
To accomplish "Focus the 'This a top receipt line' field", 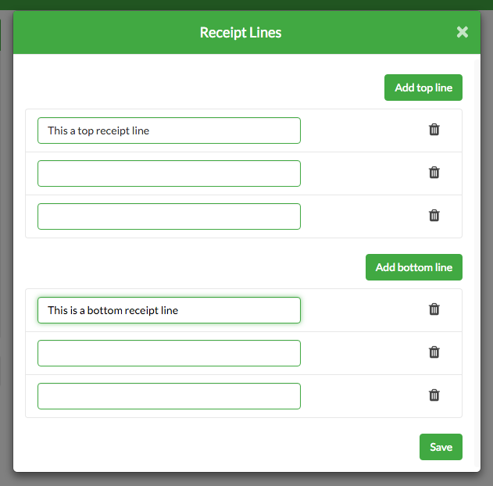I will pos(170,130).
